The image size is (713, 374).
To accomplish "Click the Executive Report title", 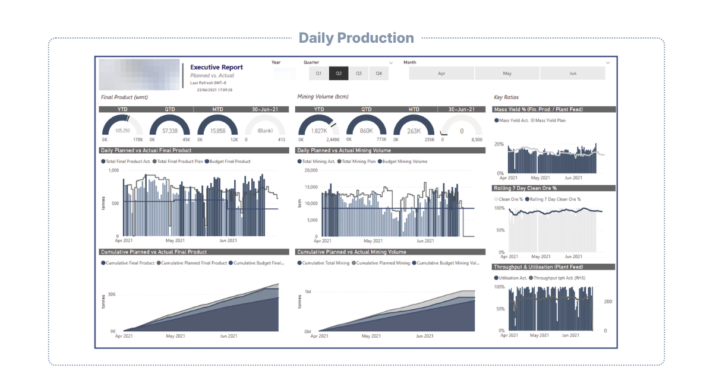I will point(216,68).
